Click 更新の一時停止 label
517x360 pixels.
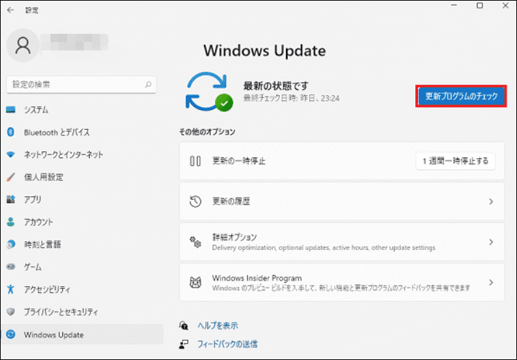[x=238, y=161]
